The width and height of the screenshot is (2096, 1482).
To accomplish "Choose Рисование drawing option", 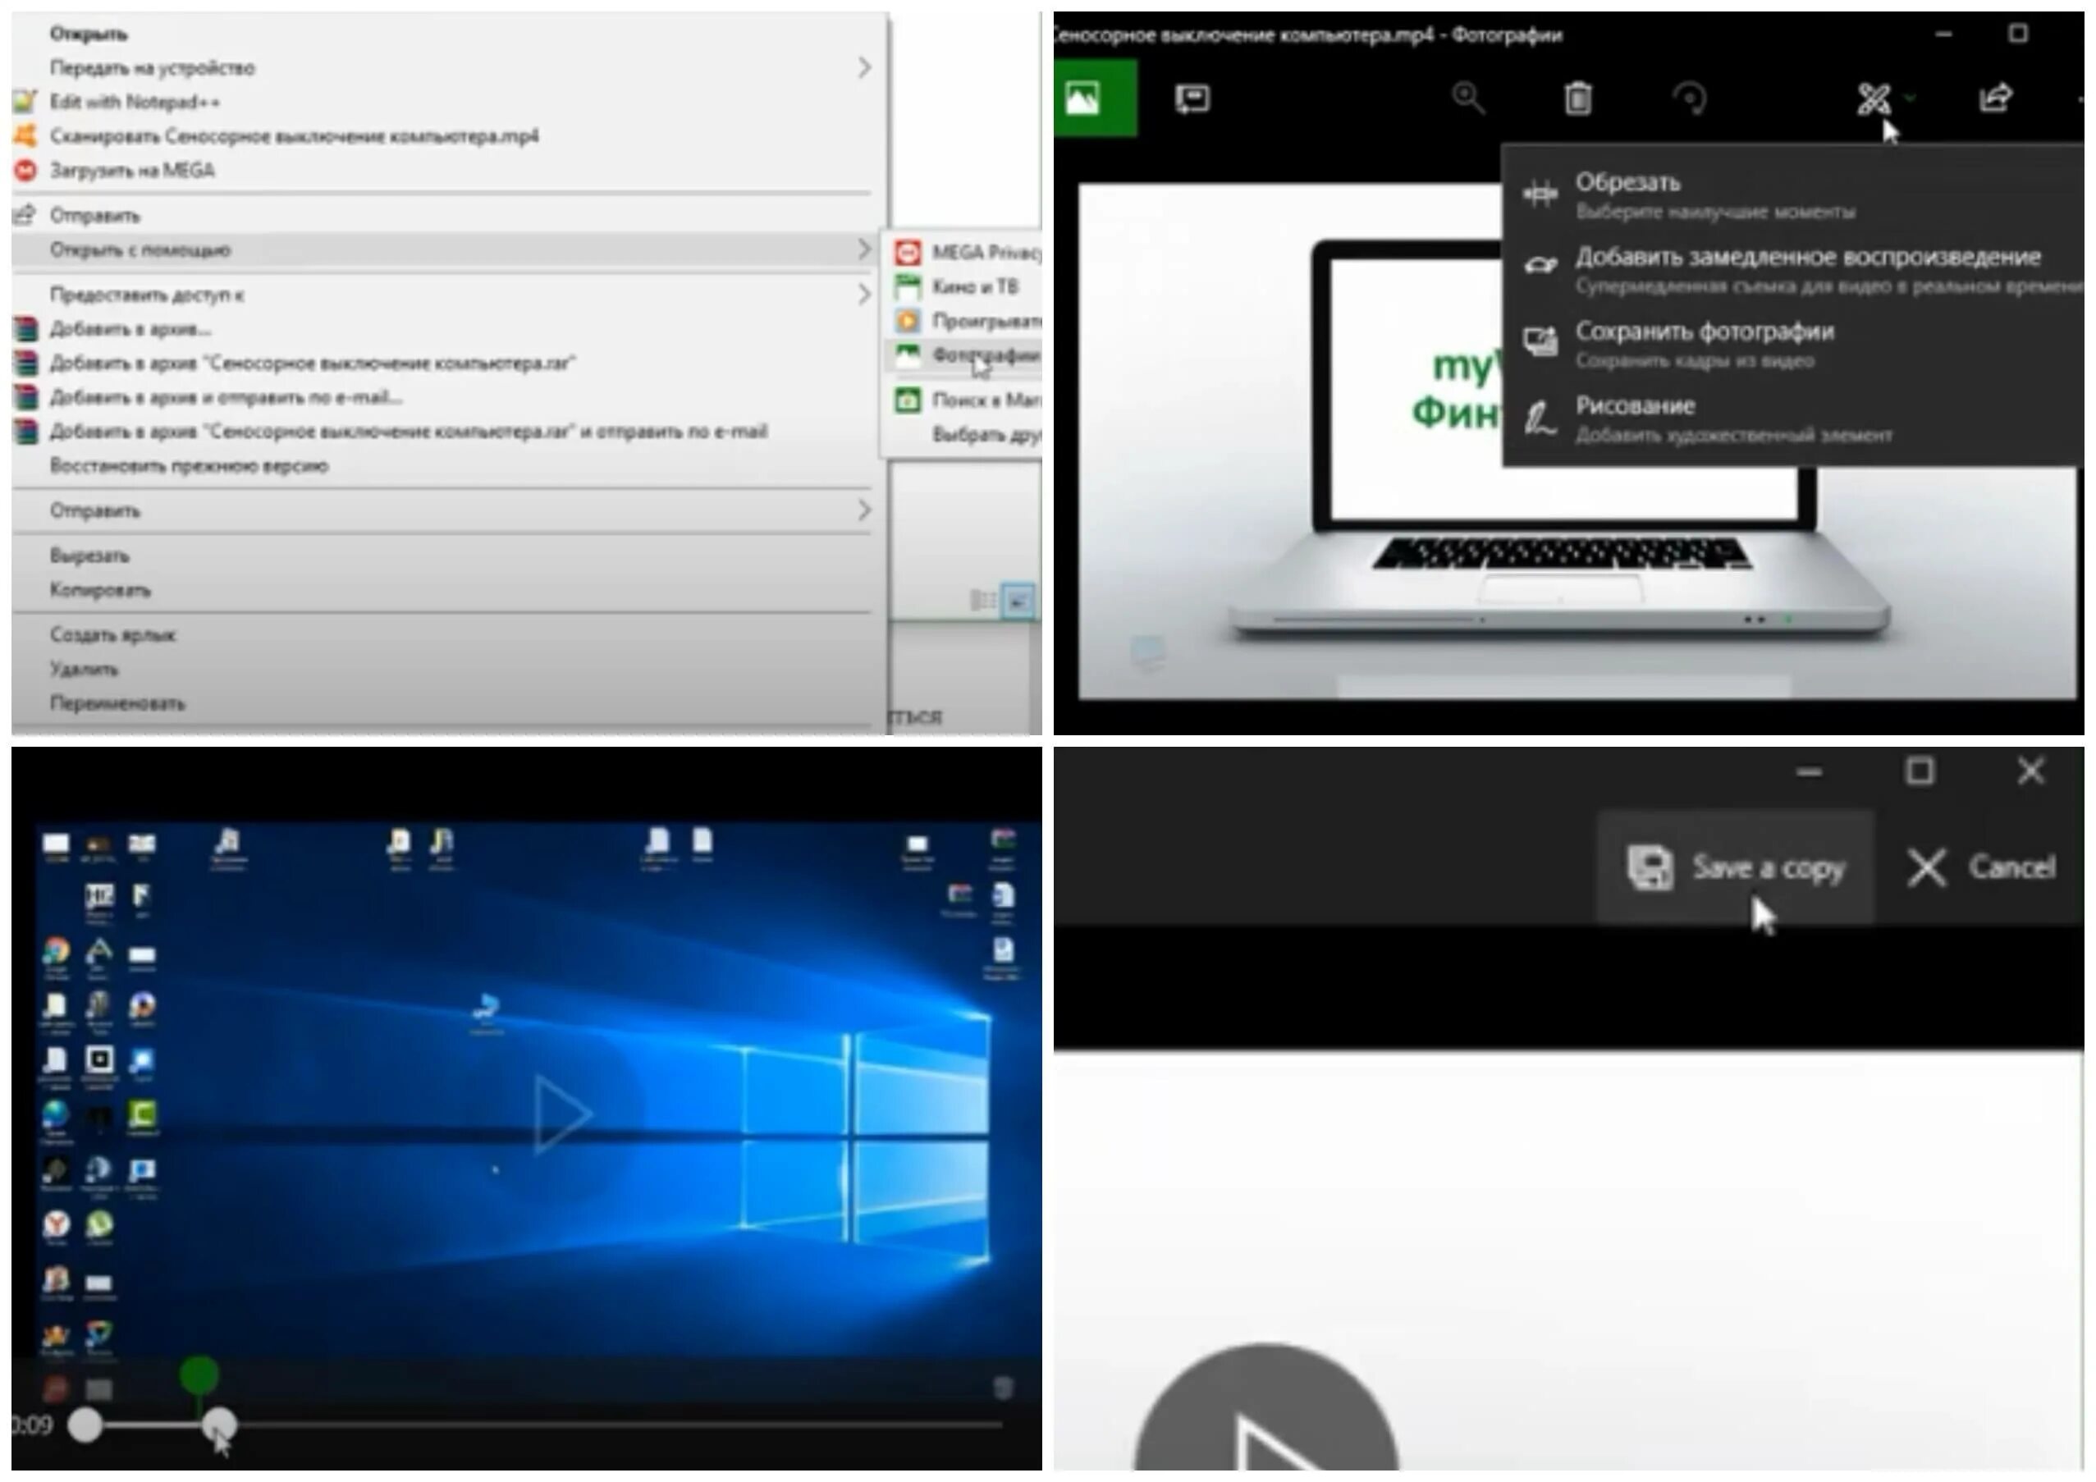I will pos(1634,406).
